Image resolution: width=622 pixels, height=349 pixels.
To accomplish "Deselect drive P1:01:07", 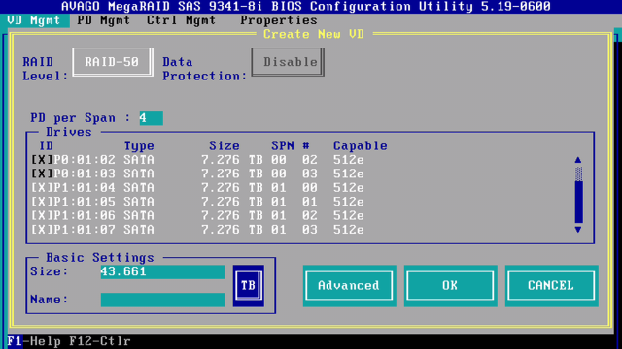I will coord(42,230).
